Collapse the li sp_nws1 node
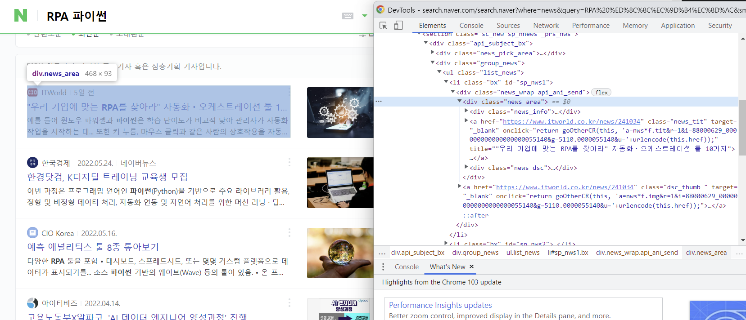This screenshot has width=746, height=320. [446, 82]
